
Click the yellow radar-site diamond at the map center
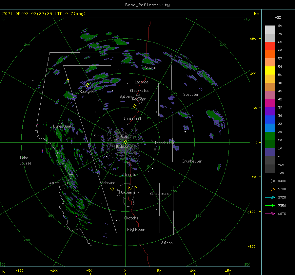(125, 142)
